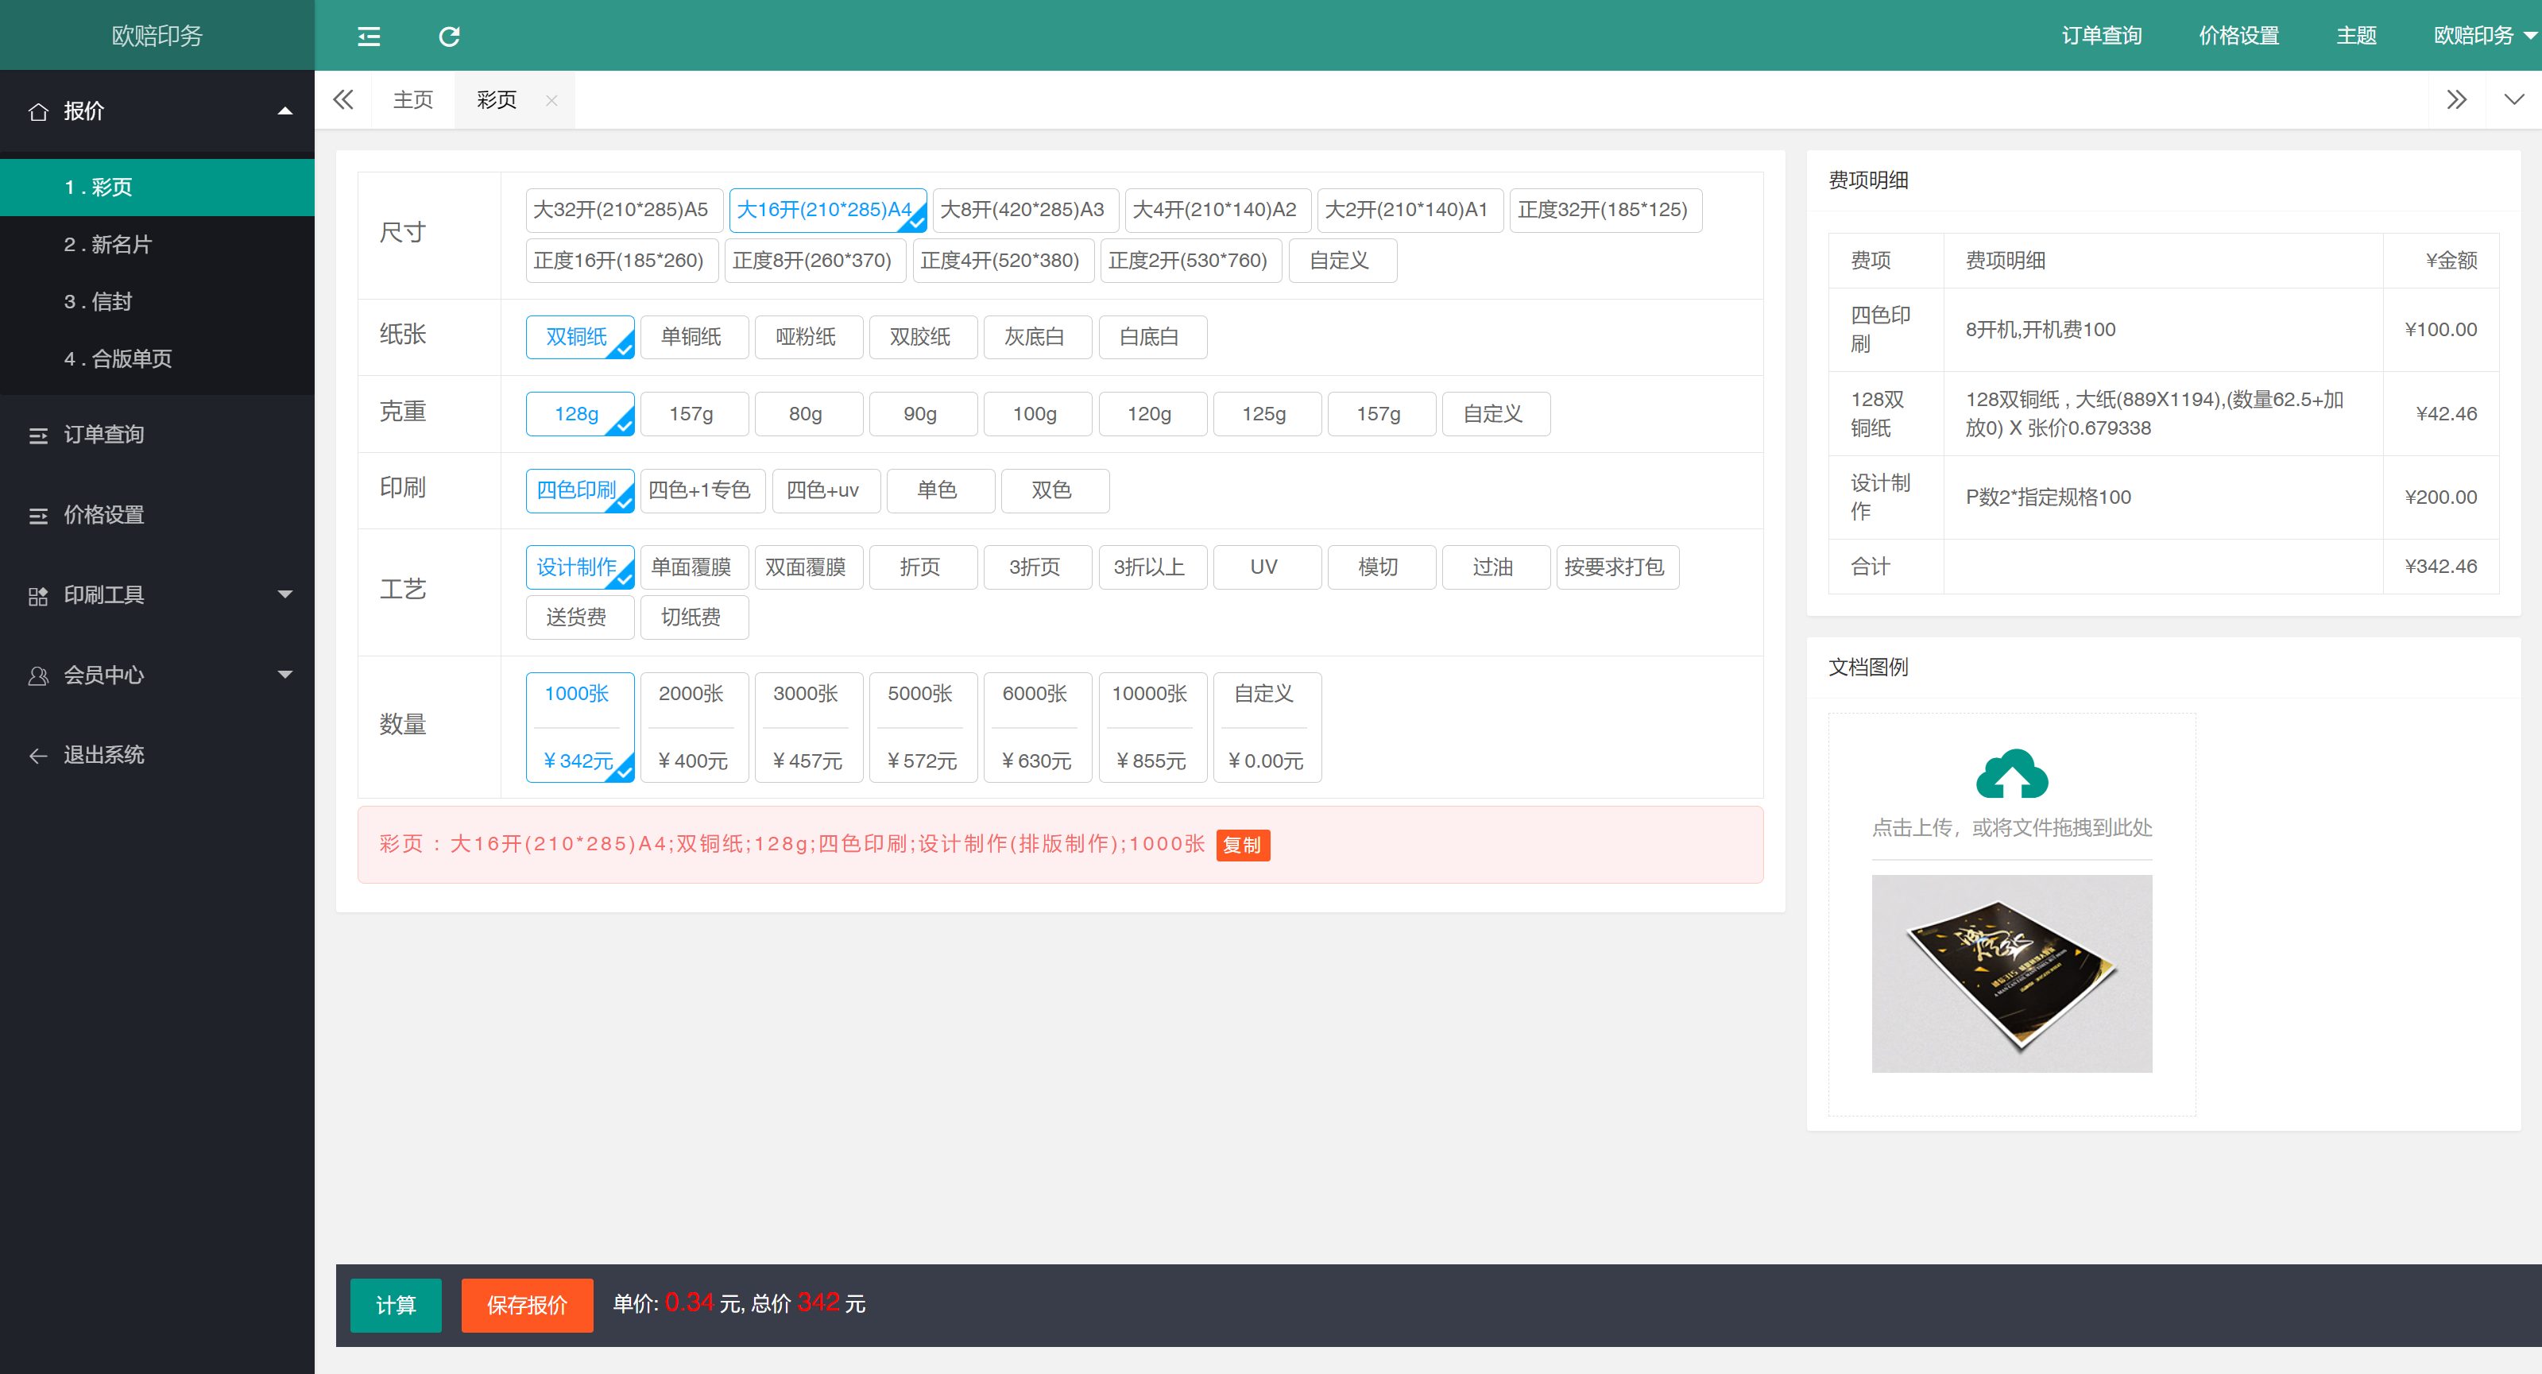
Task: Close the 彩页 tab with X icon
Action: pyautogui.click(x=551, y=99)
